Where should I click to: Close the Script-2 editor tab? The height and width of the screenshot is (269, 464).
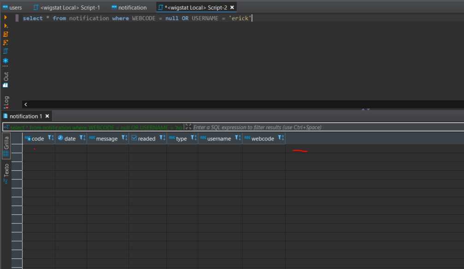(232, 7)
